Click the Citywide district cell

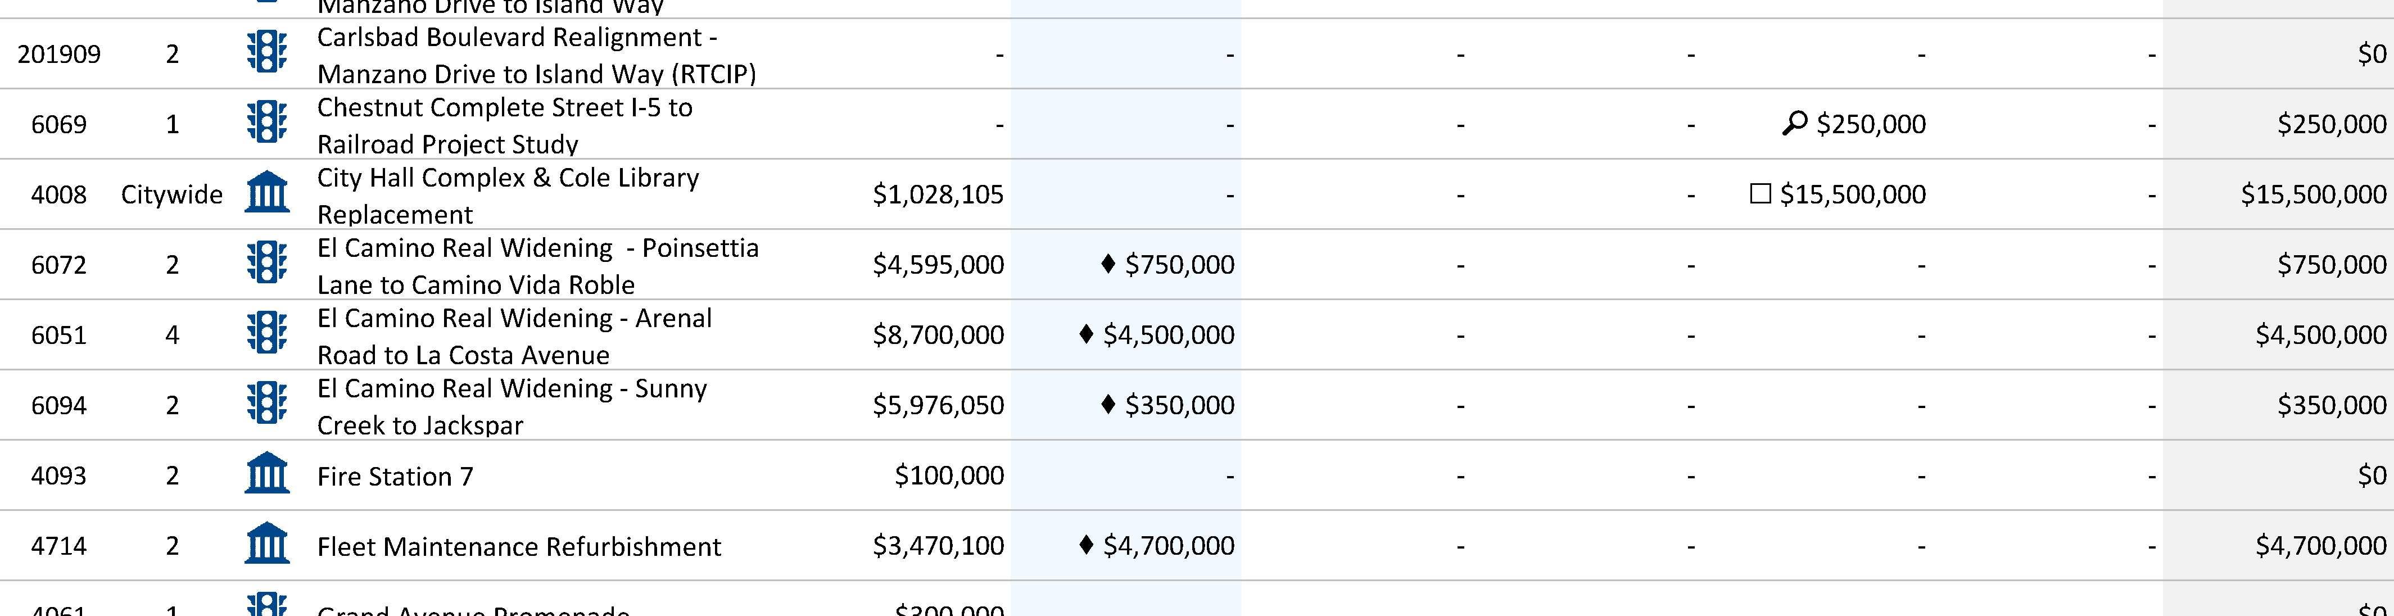(172, 194)
